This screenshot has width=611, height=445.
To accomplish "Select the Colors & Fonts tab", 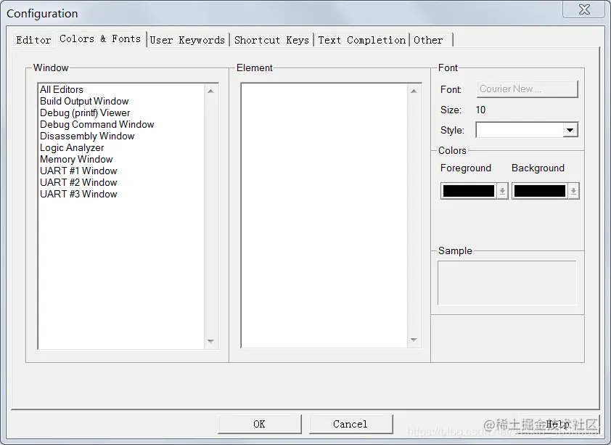I will pyautogui.click(x=101, y=39).
